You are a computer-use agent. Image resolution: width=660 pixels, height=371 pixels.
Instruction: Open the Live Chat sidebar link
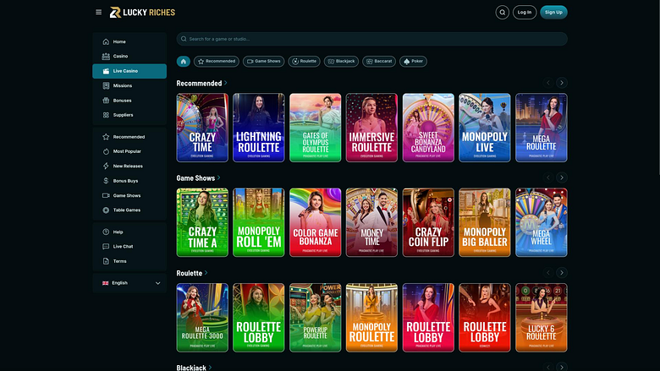pos(129,247)
